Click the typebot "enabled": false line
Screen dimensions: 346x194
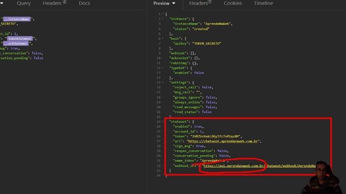[x=188, y=73]
